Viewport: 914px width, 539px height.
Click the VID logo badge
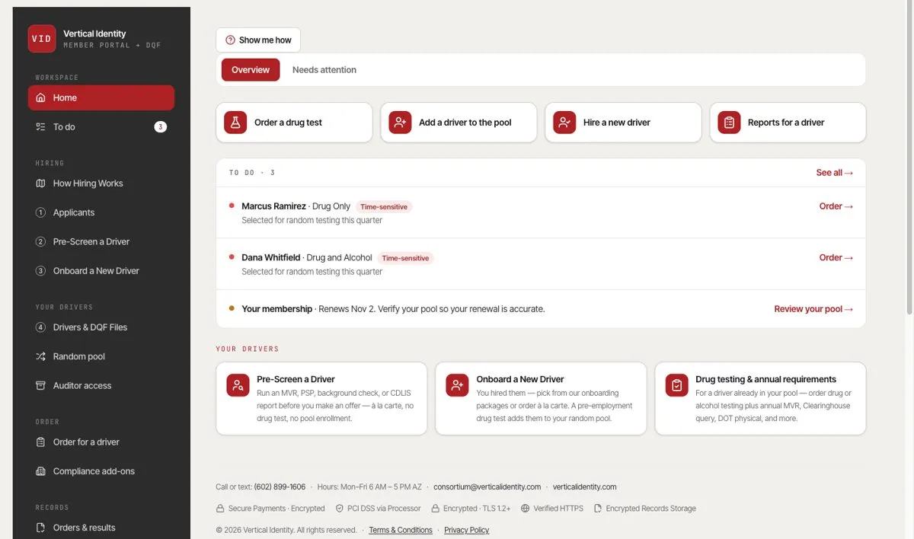(42, 39)
